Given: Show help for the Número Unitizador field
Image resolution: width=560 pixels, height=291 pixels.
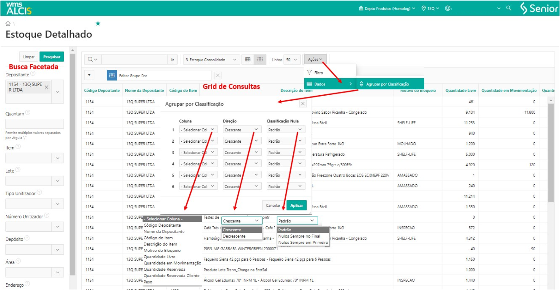Looking at the screenshot, I should click(47, 216).
